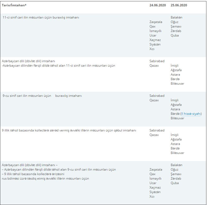Click the "Tarix/İmtahan*" column header
The image size is (208, 205).
click(x=14, y=5)
